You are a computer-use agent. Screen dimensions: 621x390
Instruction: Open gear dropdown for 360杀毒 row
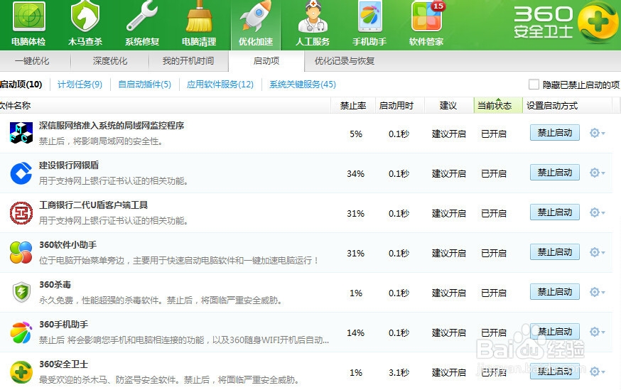coord(597,292)
